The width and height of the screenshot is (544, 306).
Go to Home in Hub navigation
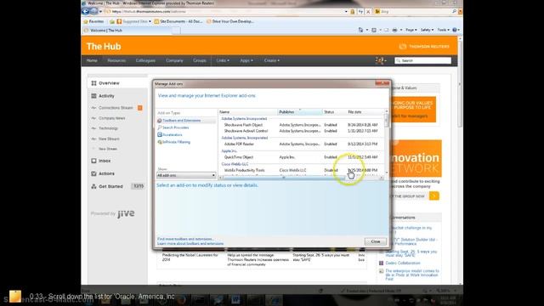click(x=92, y=60)
